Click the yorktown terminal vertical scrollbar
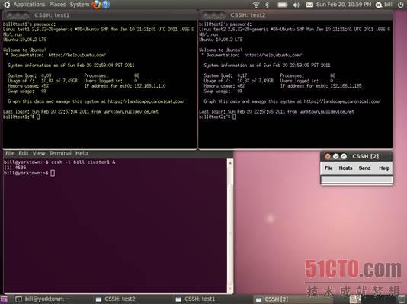This screenshot has width=407, height=304. (230, 226)
